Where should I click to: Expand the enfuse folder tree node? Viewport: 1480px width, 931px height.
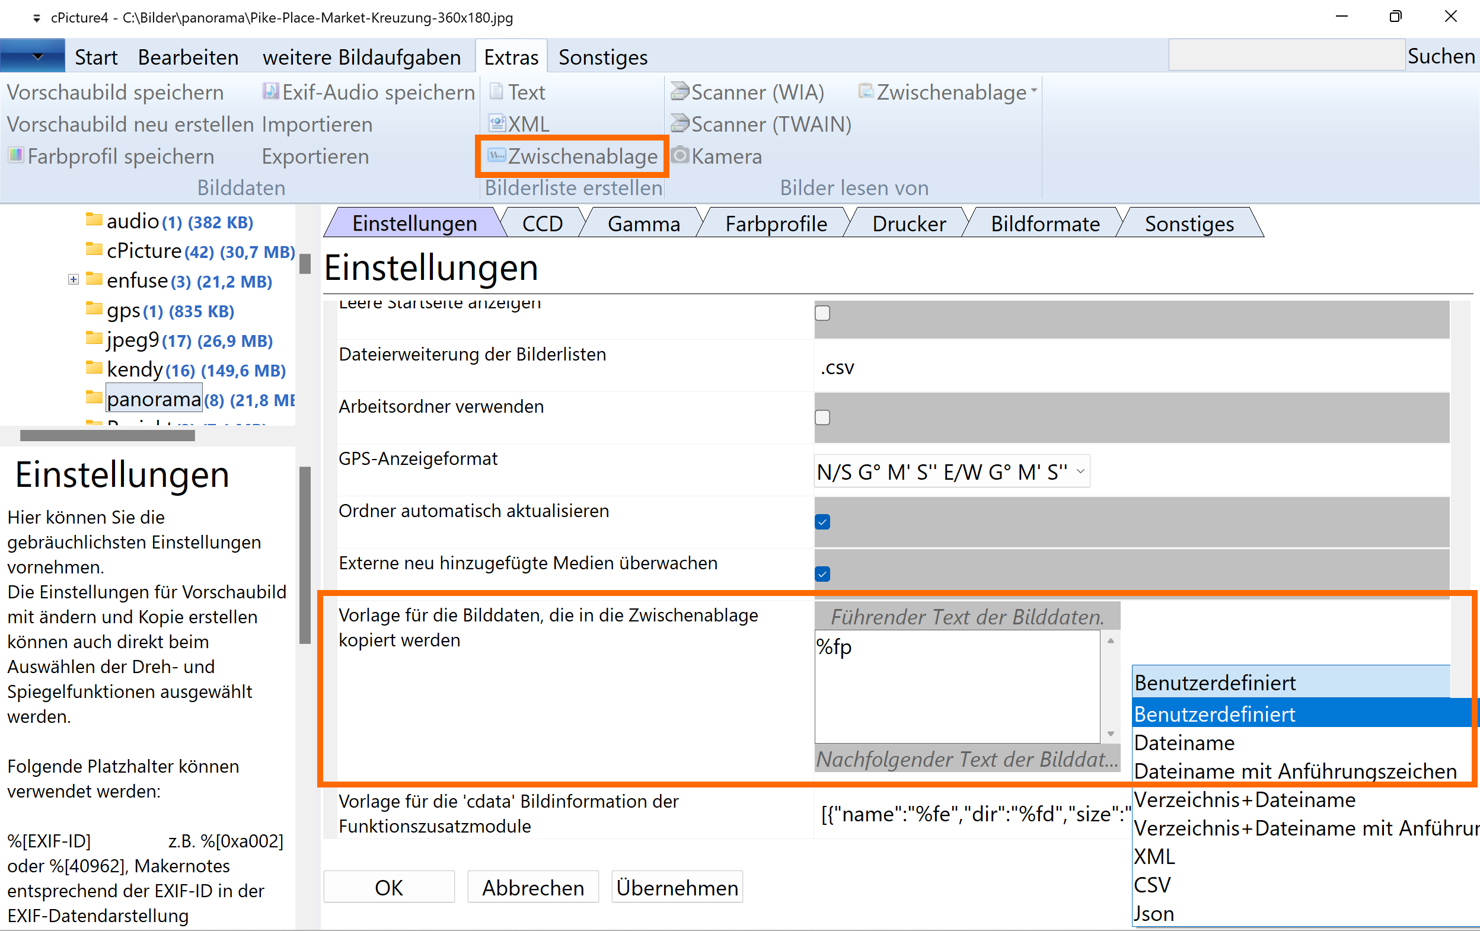coord(73,280)
